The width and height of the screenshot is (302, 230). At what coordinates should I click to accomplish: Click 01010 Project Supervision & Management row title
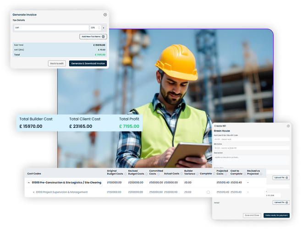(61, 192)
